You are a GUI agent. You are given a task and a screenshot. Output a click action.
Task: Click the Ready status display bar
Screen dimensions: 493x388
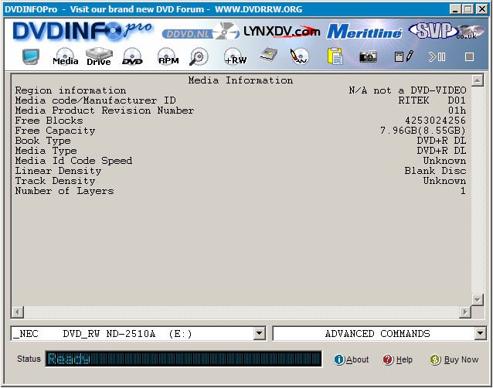(184, 359)
